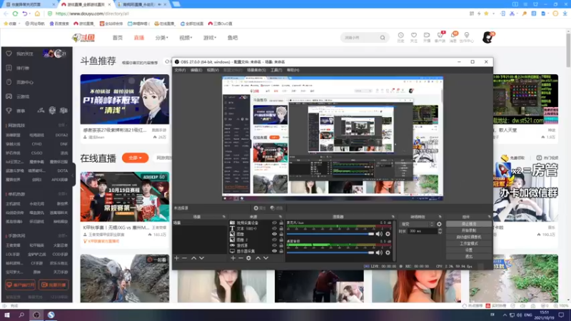Click the studio mode button in OBS controls
The width and height of the screenshot is (571, 321).
click(469, 243)
